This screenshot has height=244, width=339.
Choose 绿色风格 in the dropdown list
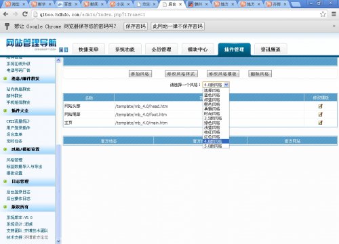pos(216,123)
